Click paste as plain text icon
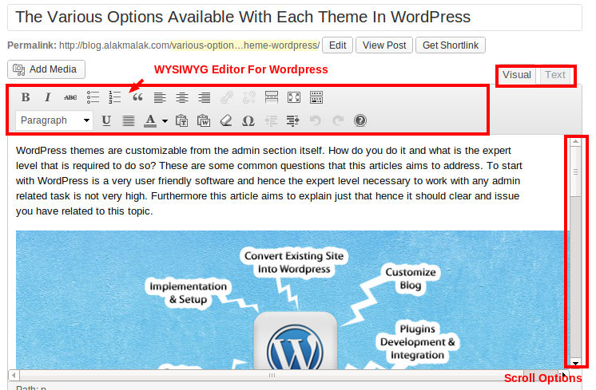Screen dimensions: 596x390 point(181,120)
